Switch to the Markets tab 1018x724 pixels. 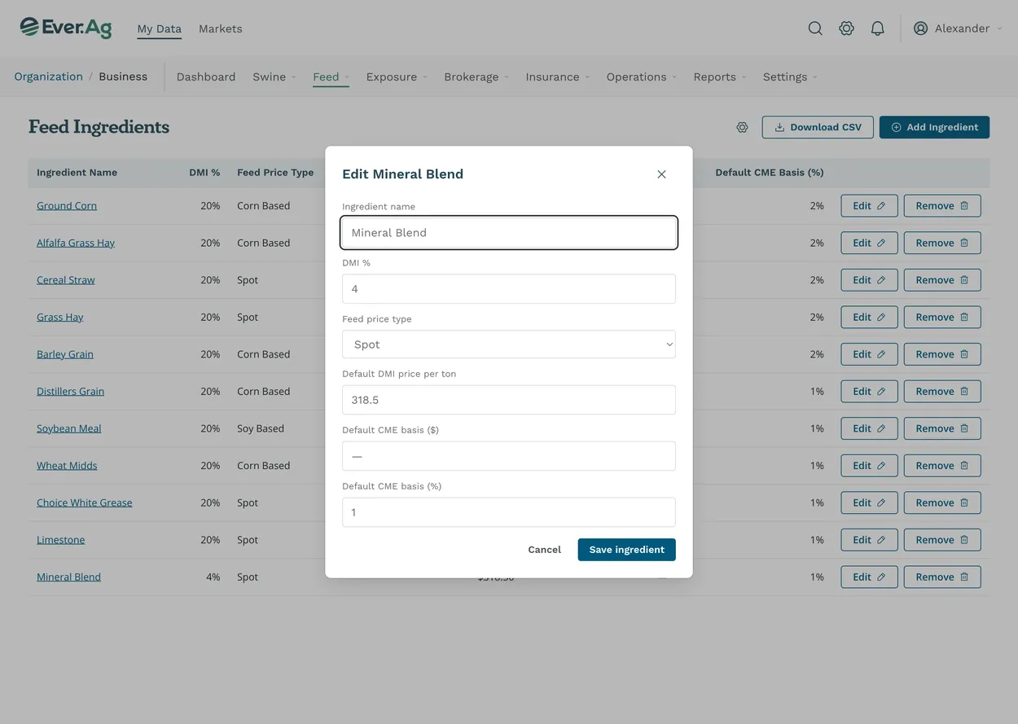tap(221, 29)
